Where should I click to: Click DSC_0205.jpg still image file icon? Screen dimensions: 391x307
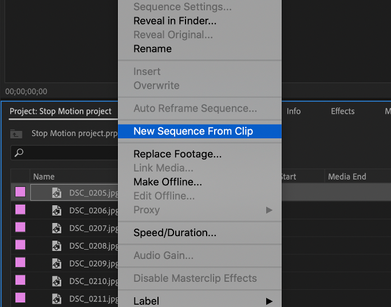(x=57, y=193)
